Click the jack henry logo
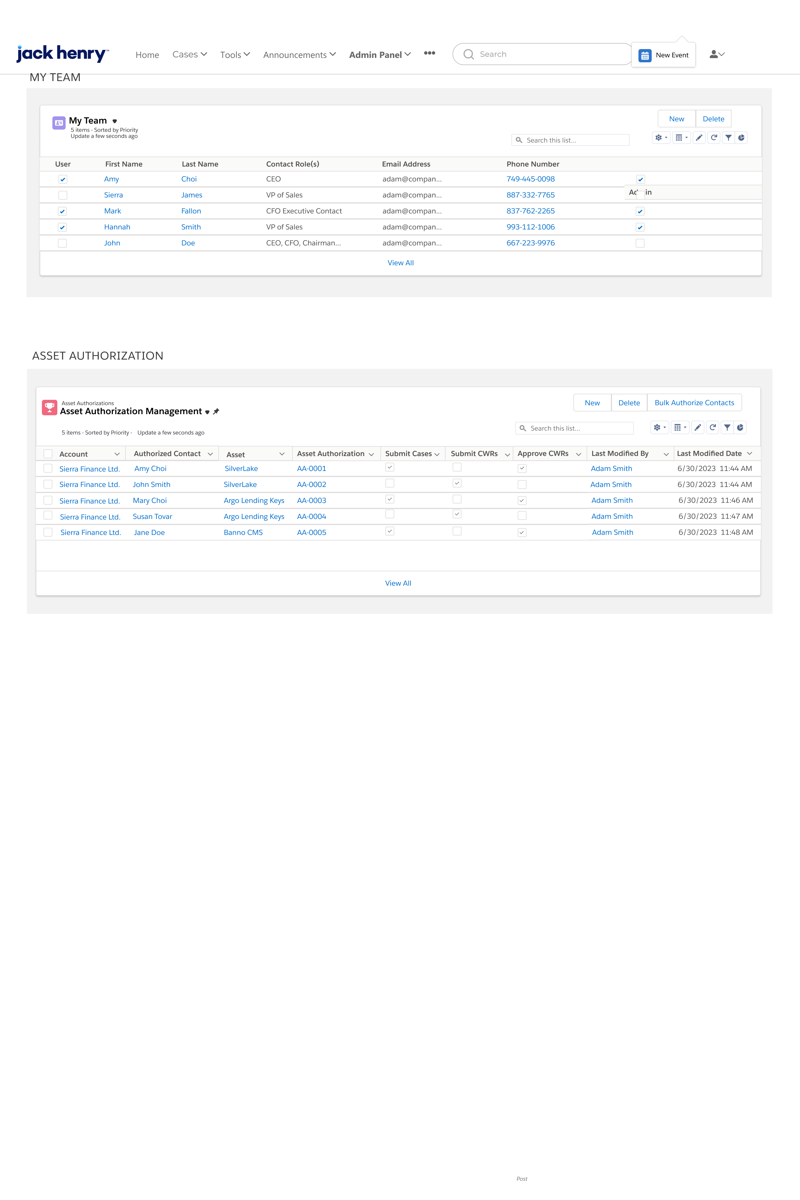Image resolution: width=800 pixels, height=1200 pixels. pos(62,53)
